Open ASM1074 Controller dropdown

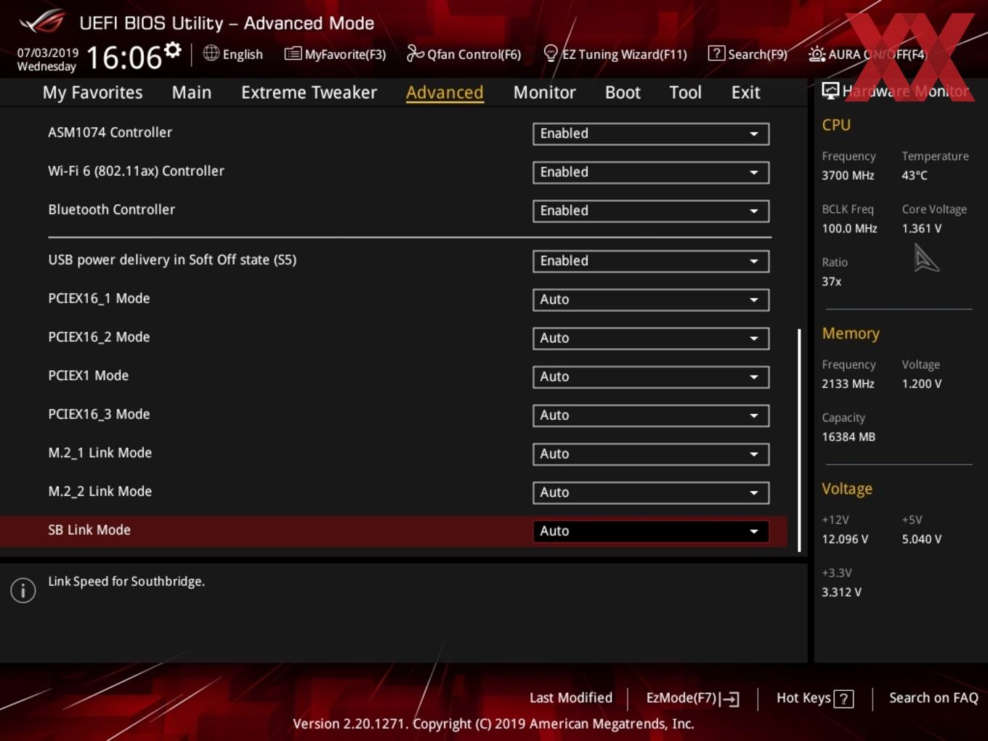(x=651, y=134)
